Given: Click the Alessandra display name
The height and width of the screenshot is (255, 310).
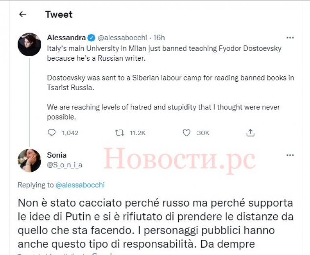Looking at the screenshot, I should [x=66, y=37].
